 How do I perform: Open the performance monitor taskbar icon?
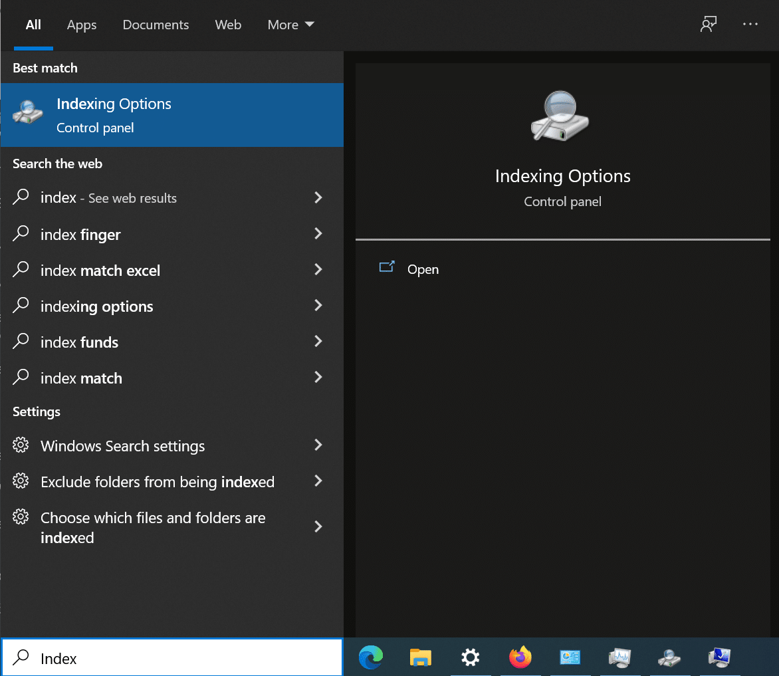619,657
